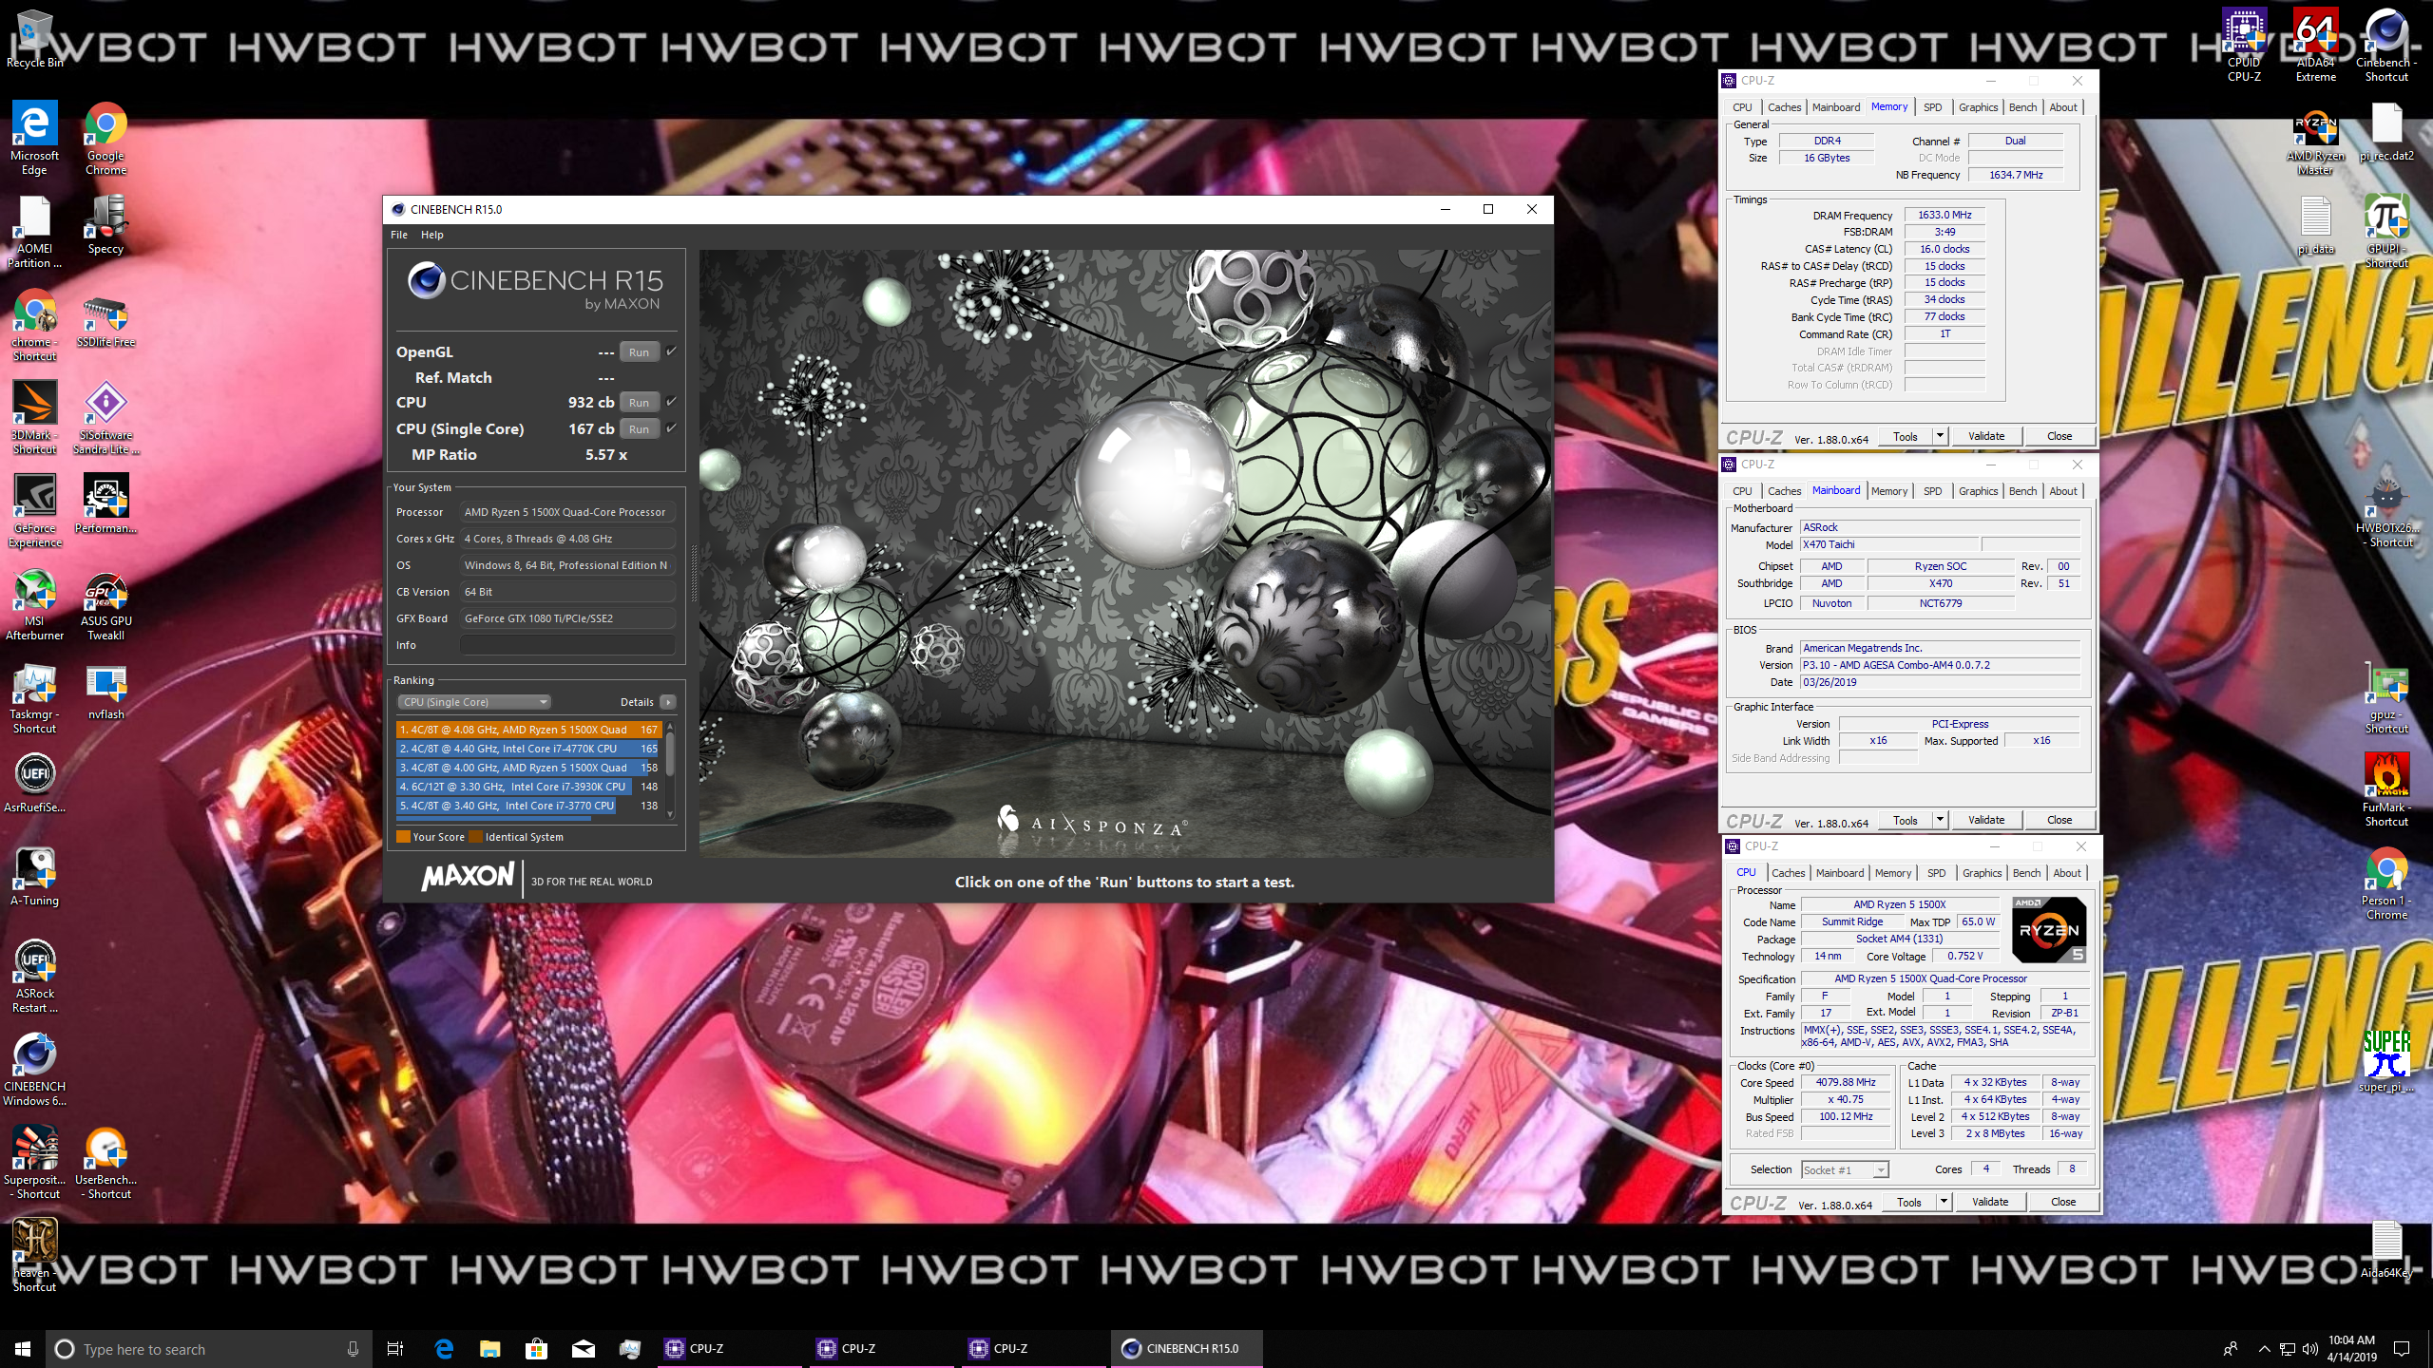
Task: Open the CPU (Single Core) ranking dropdown
Action: click(473, 702)
